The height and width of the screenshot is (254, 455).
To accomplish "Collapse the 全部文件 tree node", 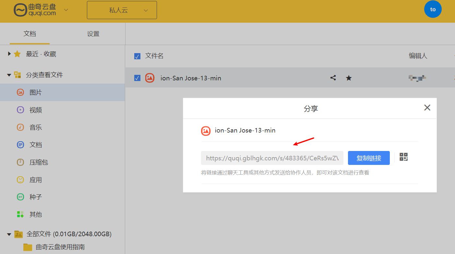I will tap(9, 234).
